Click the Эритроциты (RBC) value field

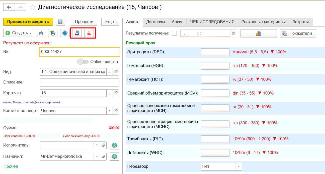tap(215, 52)
